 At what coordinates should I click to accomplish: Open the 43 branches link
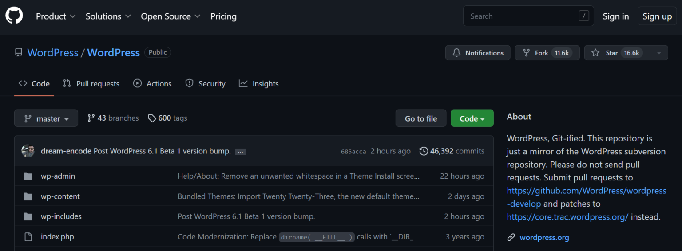pos(113,118)
